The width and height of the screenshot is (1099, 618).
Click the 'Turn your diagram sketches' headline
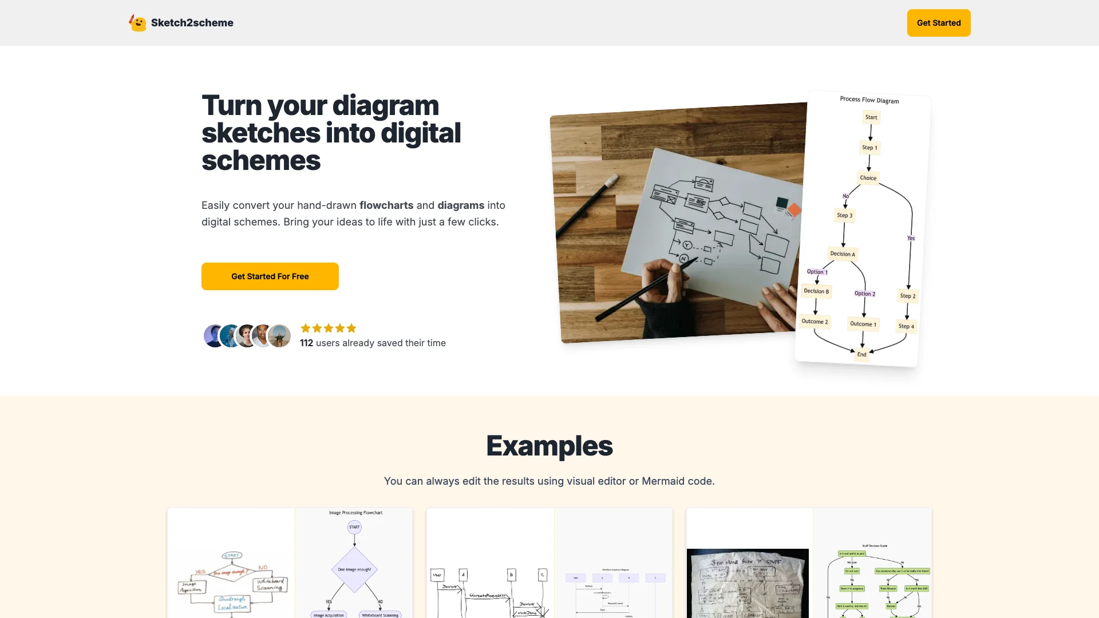[331, 133]
